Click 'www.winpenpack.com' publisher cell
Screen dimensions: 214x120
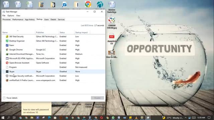pos(45,80)
